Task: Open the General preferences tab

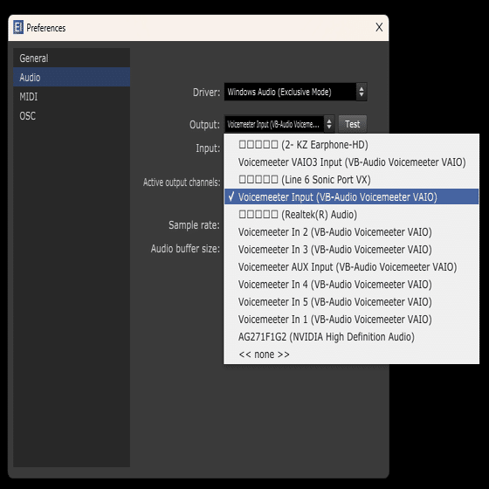Action: (x=72, y=58)
